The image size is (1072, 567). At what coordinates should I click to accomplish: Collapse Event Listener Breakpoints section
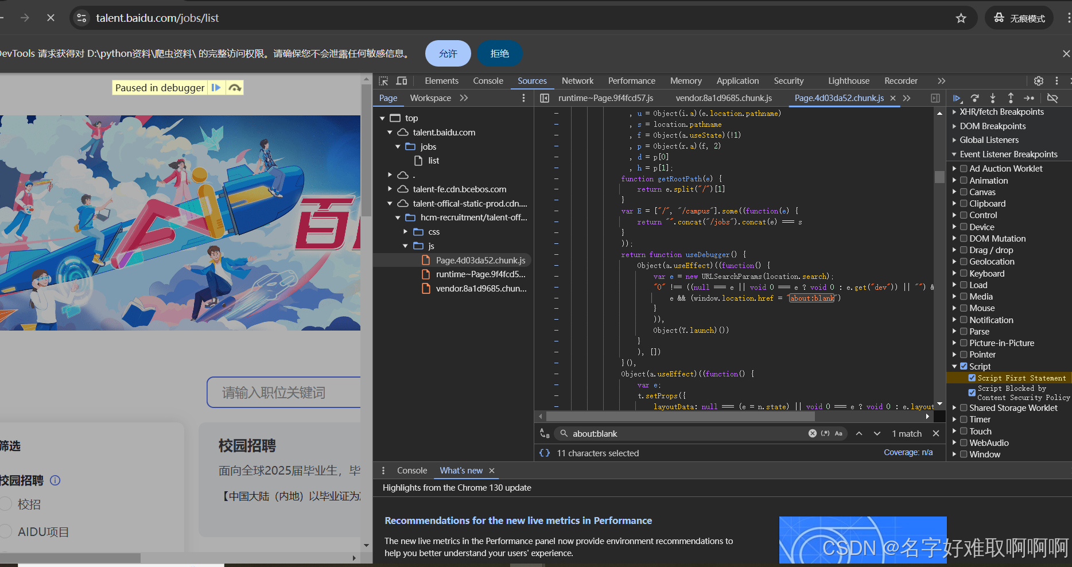[x=954, y=154]
